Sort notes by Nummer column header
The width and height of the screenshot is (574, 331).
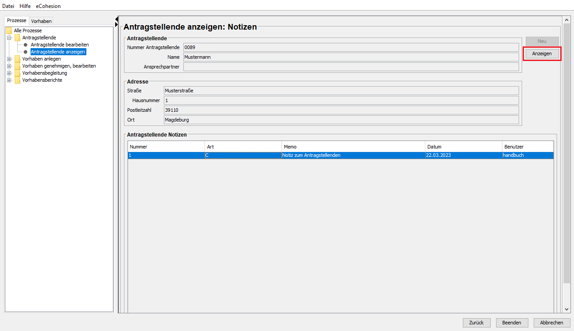tap(167, 147)
